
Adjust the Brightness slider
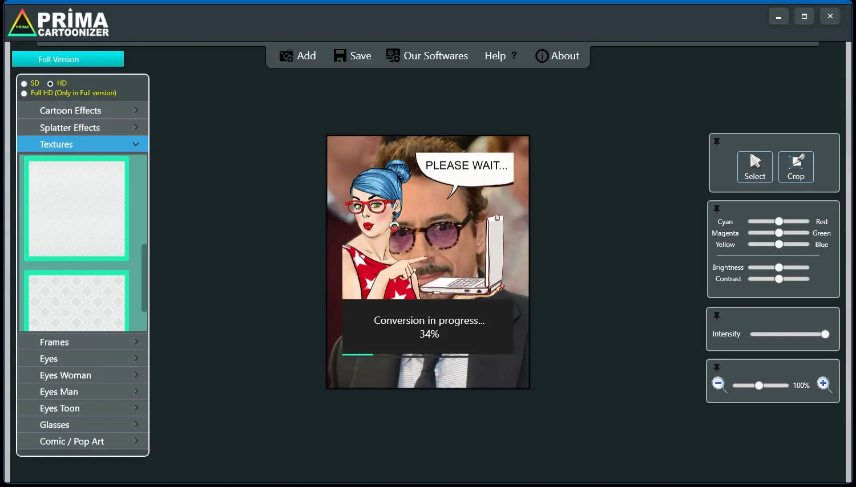[x=778, y=267]
